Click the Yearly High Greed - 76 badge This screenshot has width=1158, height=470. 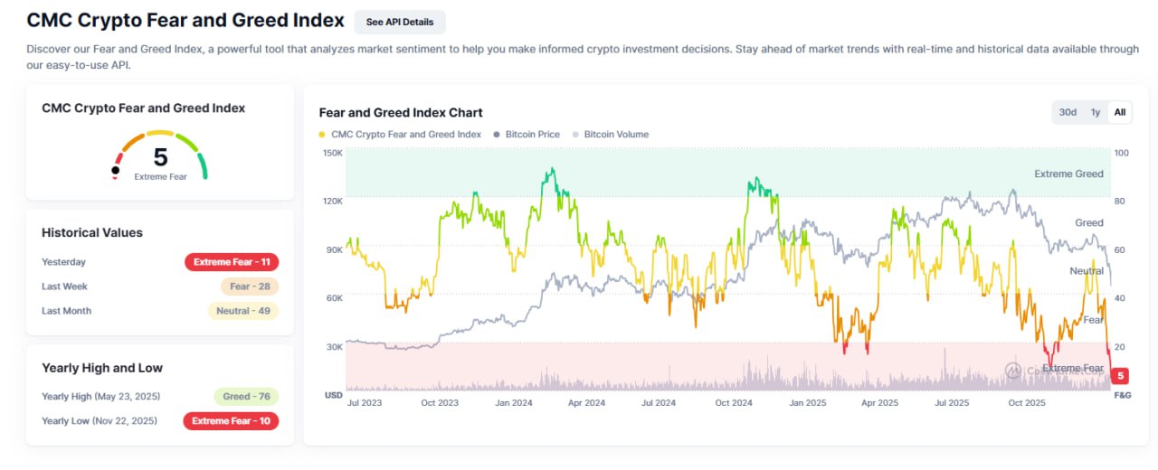(x=246, y=396)
